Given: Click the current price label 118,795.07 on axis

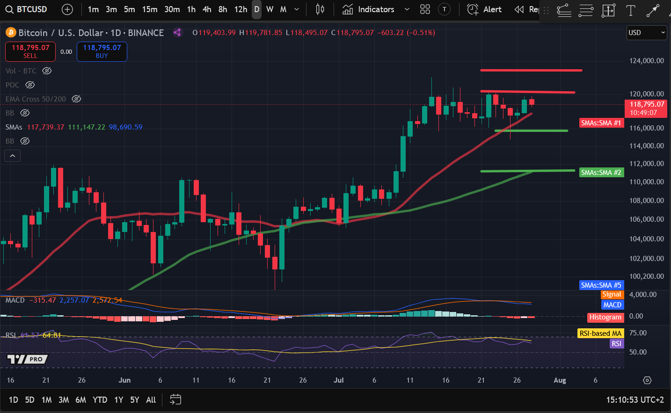Looking at the screenshot, I should pos(646,109).
